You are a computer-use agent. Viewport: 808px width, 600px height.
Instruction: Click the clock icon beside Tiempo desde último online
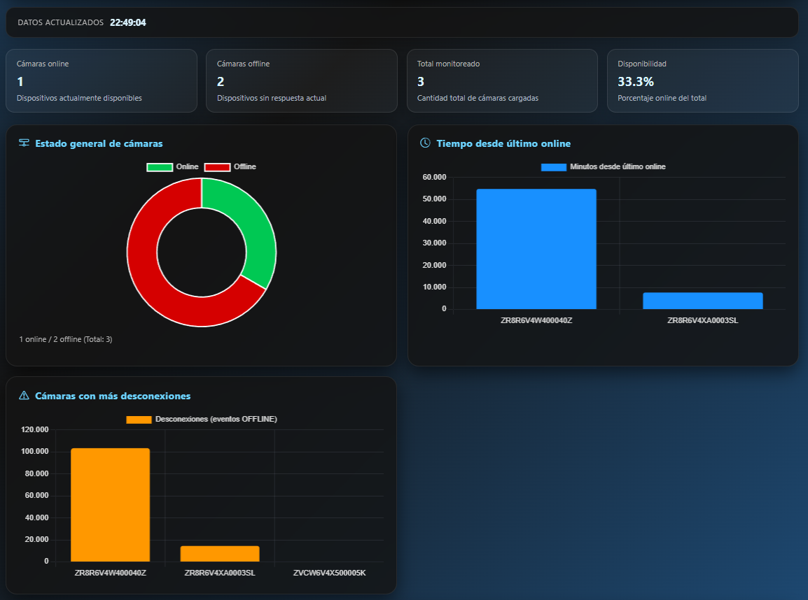point(425,143)
